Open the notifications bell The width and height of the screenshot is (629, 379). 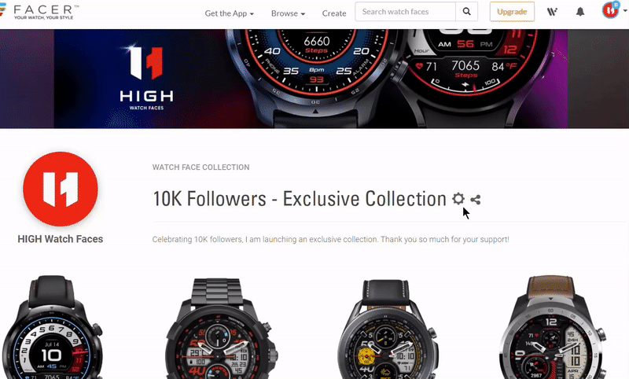(x=580, y=12)
